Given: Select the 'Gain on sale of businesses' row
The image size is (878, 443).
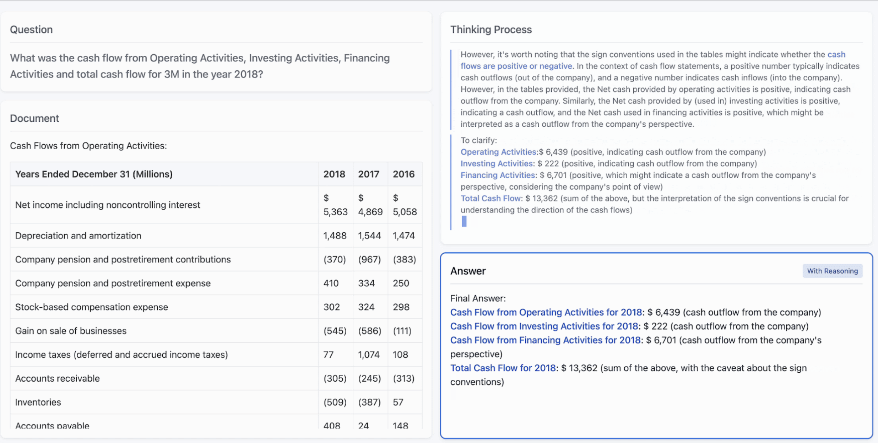Looking at the screenshot, I should (71, 331).
